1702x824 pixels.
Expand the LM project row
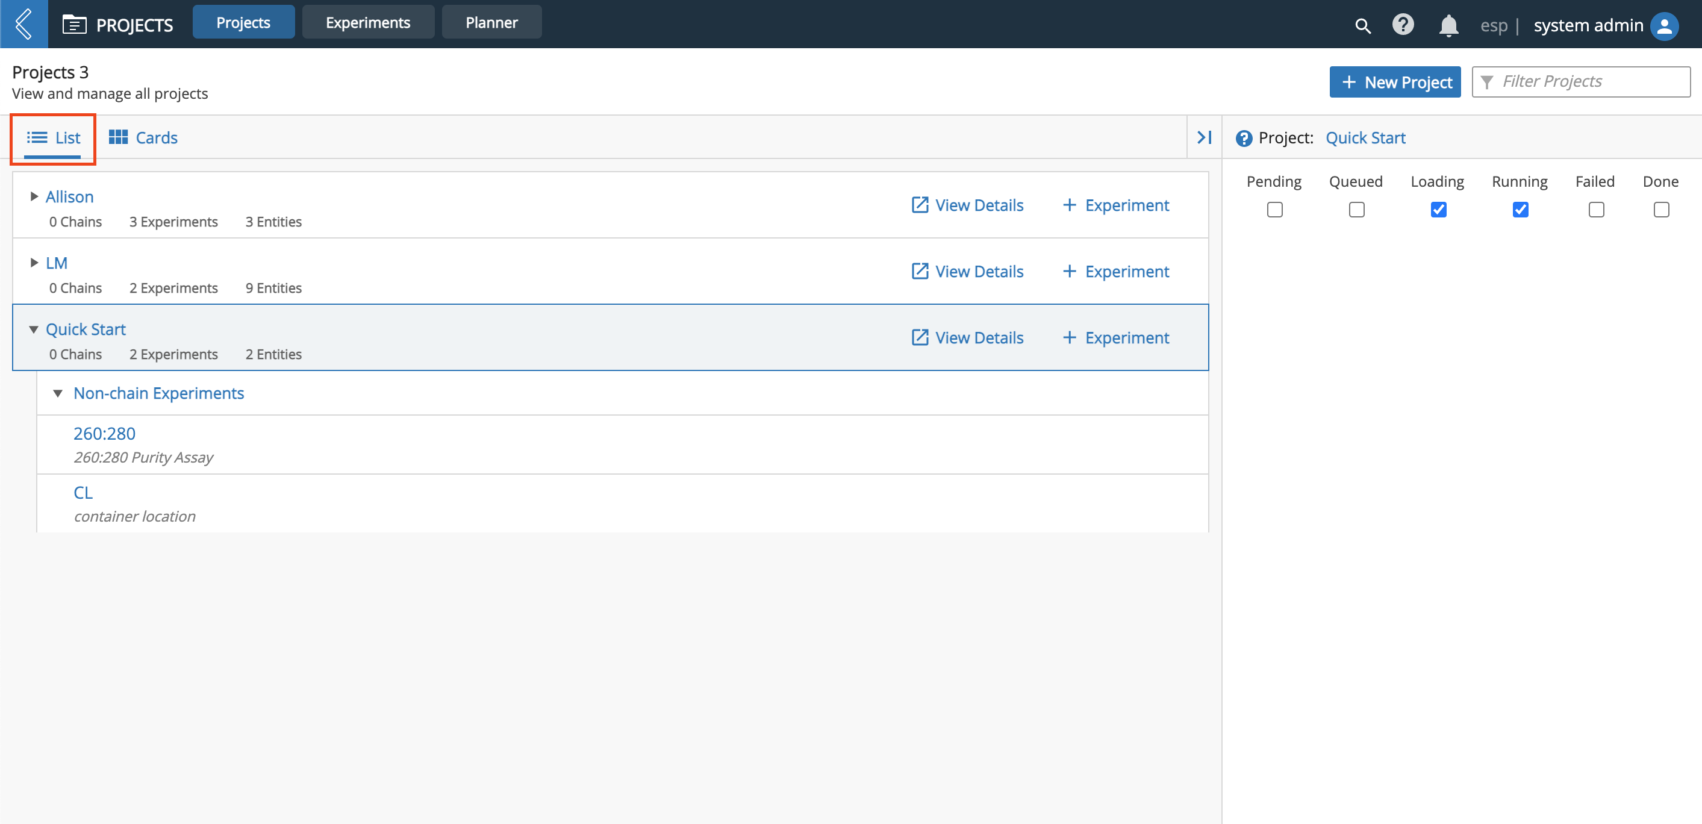(34, 263)
